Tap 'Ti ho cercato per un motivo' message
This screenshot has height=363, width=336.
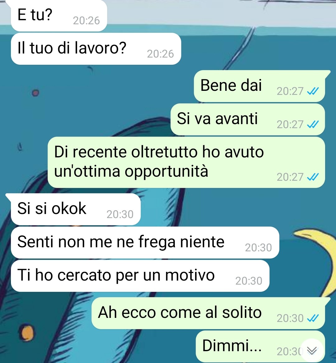pos(140,276)
